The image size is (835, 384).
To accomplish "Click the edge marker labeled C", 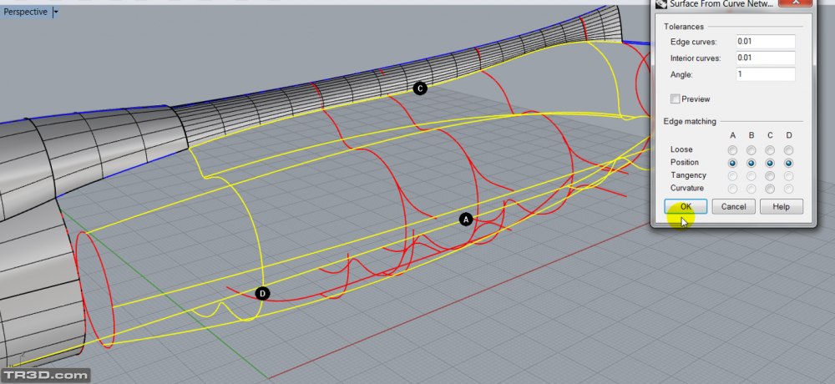I will click(420, 88).
